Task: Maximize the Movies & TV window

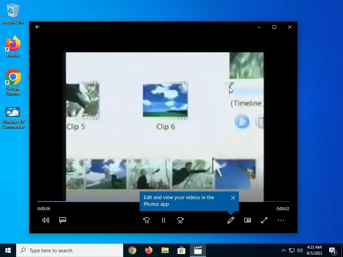Action: point(274,27)
